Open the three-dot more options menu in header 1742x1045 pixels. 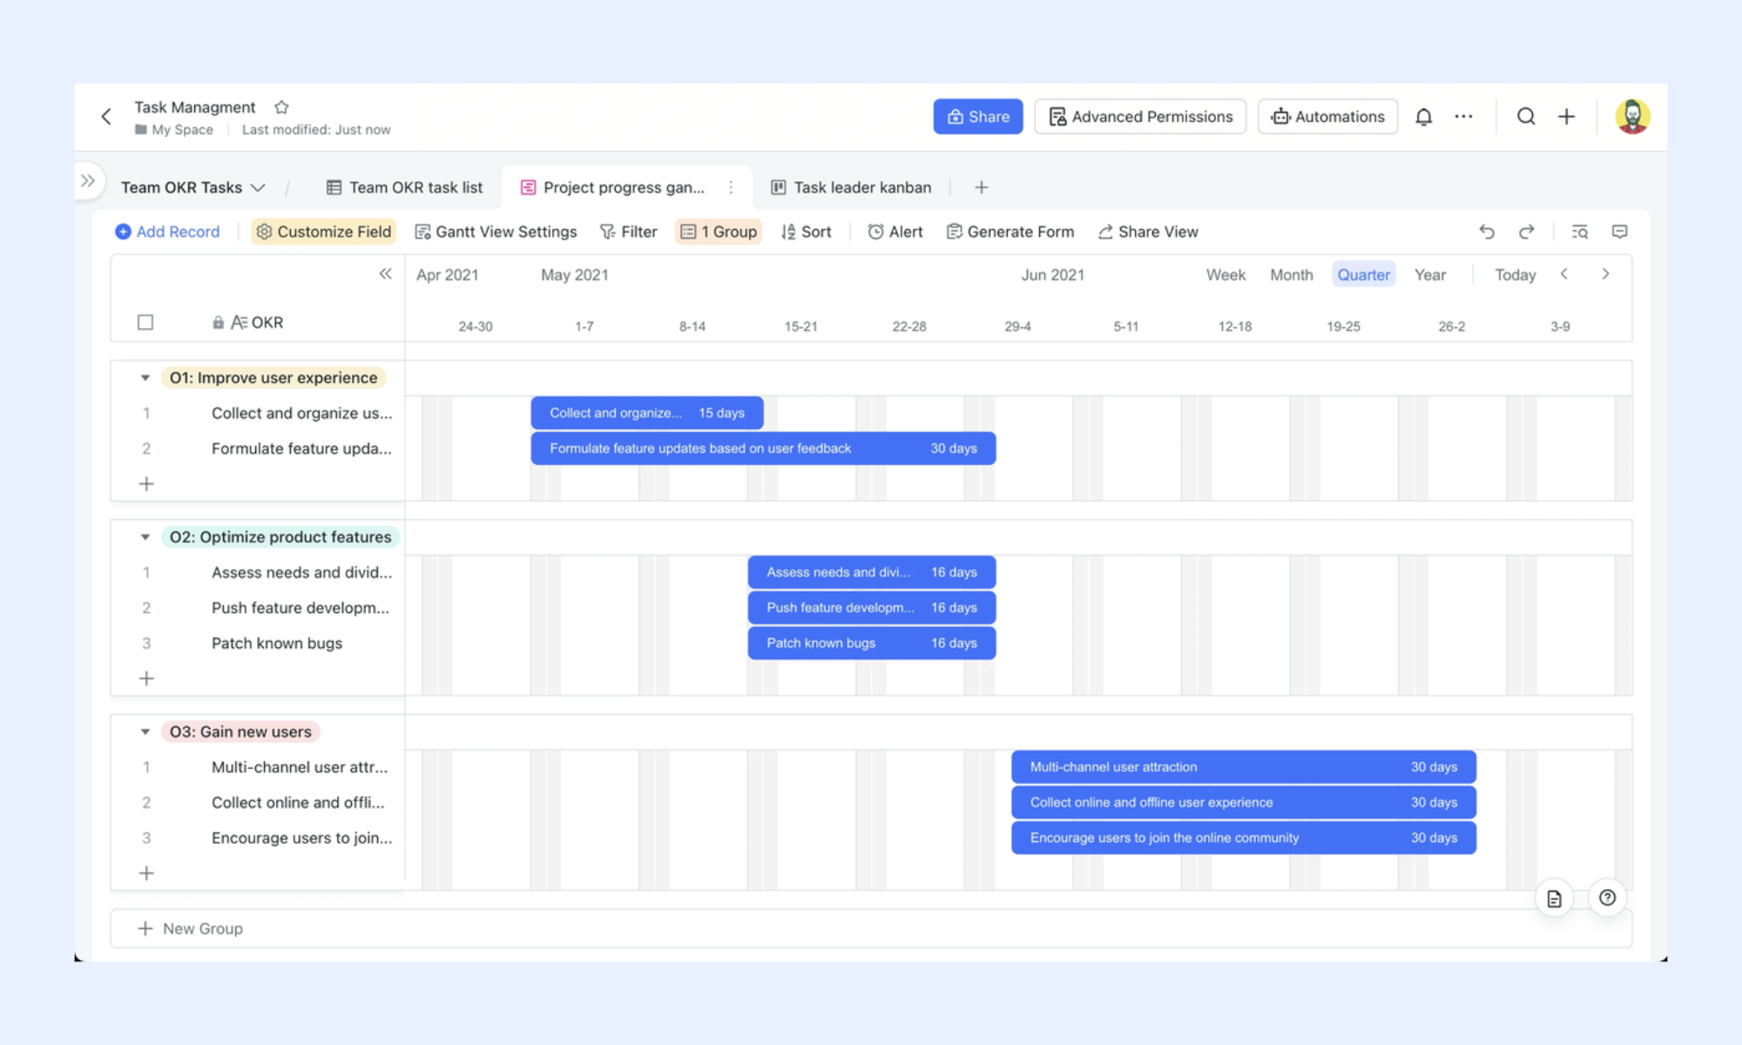click(1463, 117)
